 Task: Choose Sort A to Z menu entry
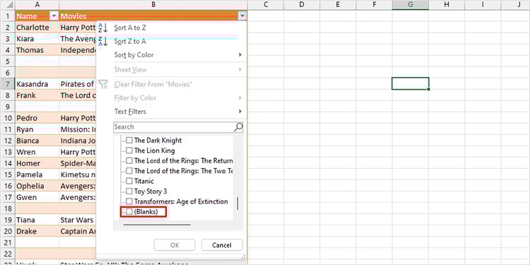pos(130,28)
